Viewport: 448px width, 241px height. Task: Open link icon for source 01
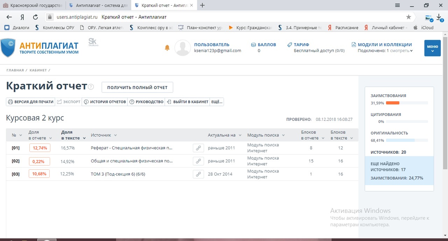point(198,148)
